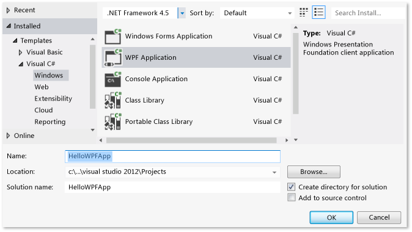Click the Search Installed Templates box
412x232 pixels.
click(x=368, y=13)
